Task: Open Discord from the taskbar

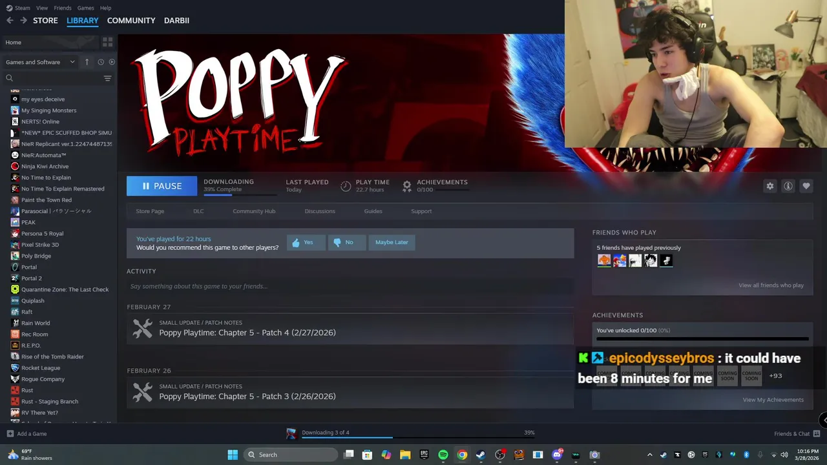Action: pyautogui.click(x=557, y=455)
